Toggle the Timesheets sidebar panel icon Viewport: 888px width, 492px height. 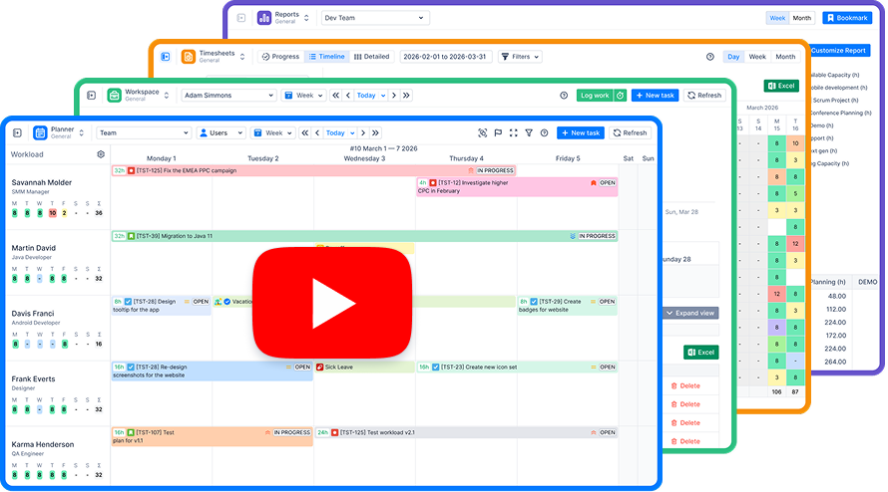click(166, 57)
